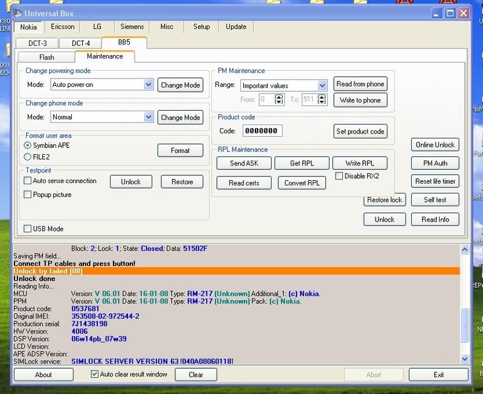Screen dimensions: 483x394
Task: Enable the USB Mode checkbox
Action: 27,229
